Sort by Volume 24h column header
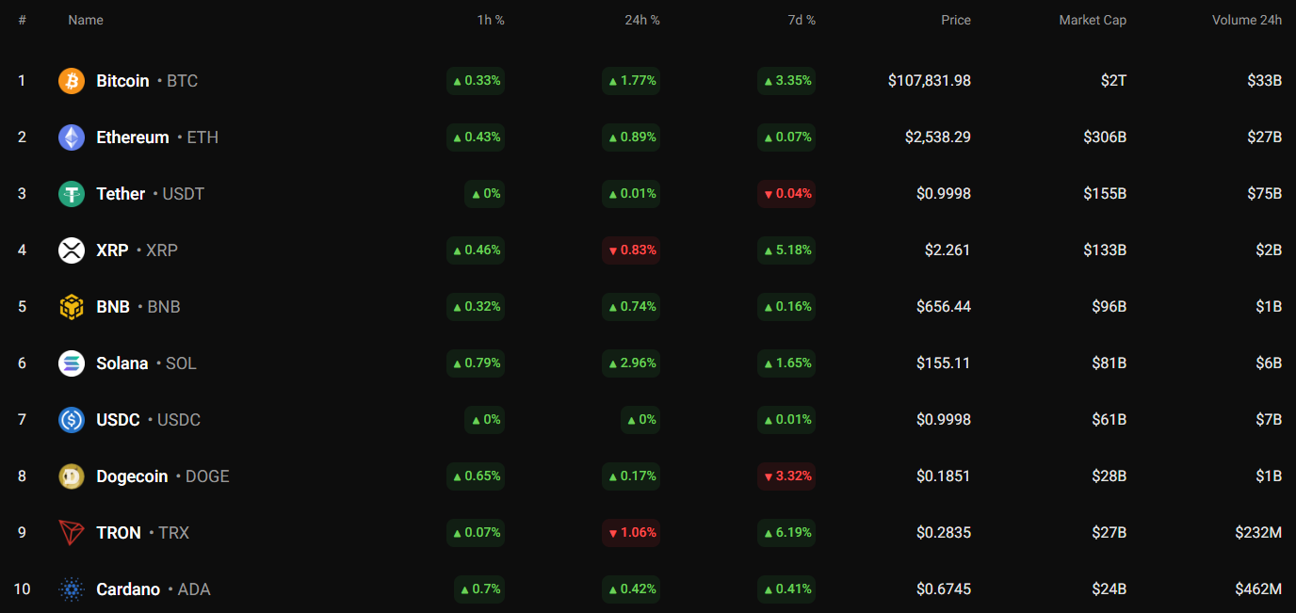This screenshot has width=1296, height=613. [1246, 20]
